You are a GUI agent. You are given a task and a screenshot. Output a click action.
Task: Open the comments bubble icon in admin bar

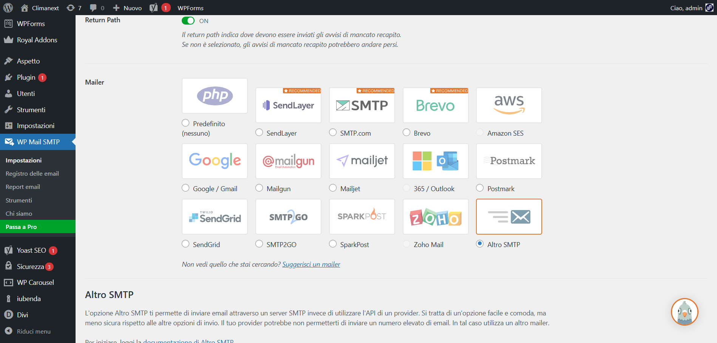pos(93,8)
